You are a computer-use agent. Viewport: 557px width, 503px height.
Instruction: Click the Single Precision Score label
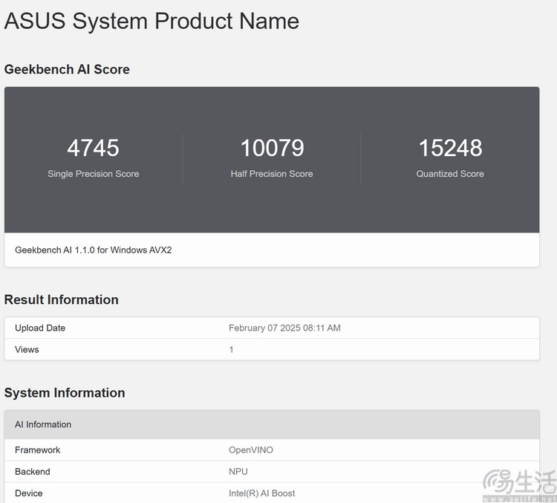point(94,174)
